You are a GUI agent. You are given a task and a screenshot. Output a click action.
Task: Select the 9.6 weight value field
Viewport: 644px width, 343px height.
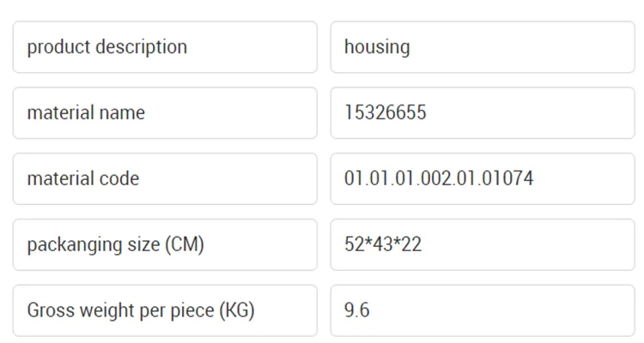[482, 310]
